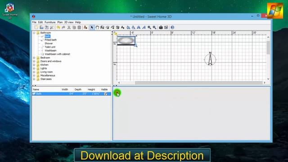This screenshot has width=288, height=162.
Task: Click the Zoom out magnifier icon
Action: [x=154, y=27]
